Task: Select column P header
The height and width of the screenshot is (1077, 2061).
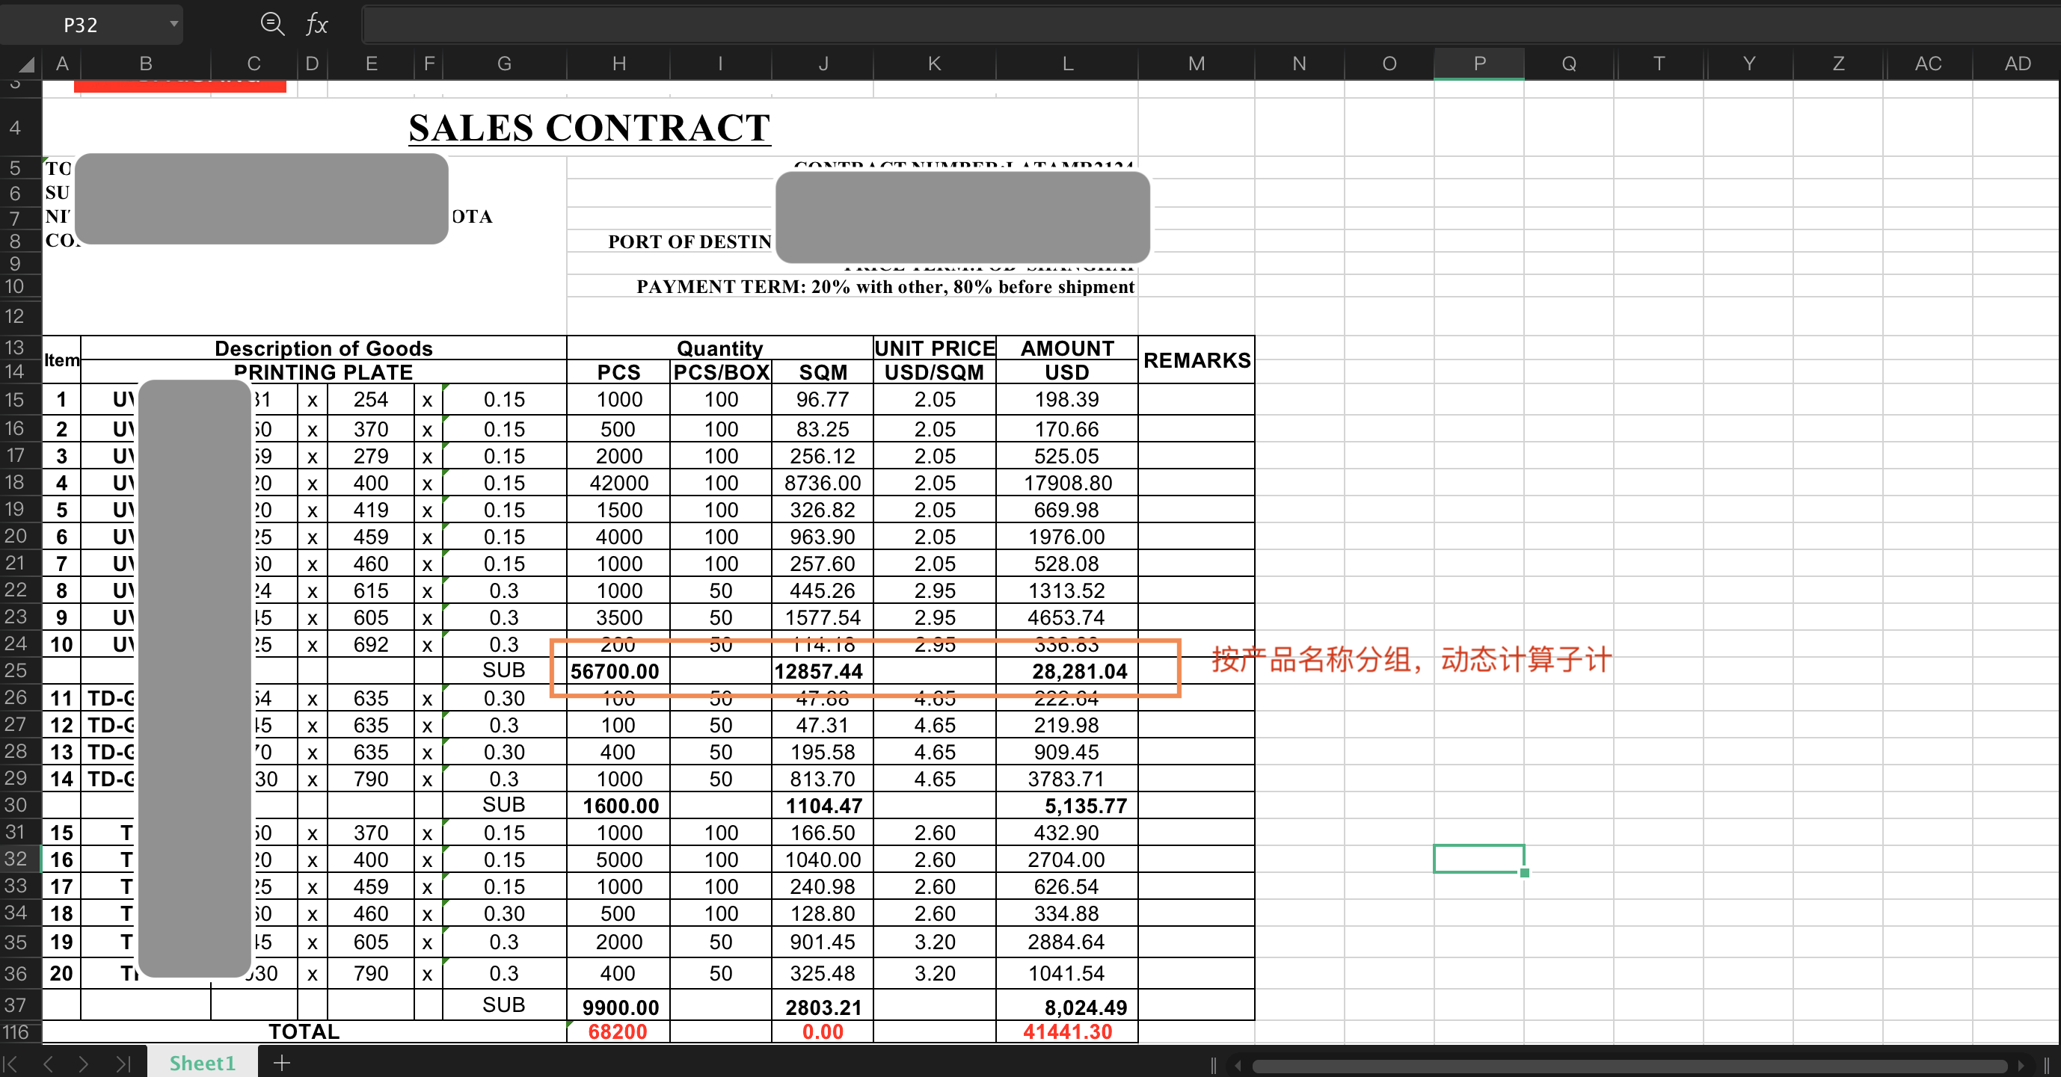Action: (1478, 64)
